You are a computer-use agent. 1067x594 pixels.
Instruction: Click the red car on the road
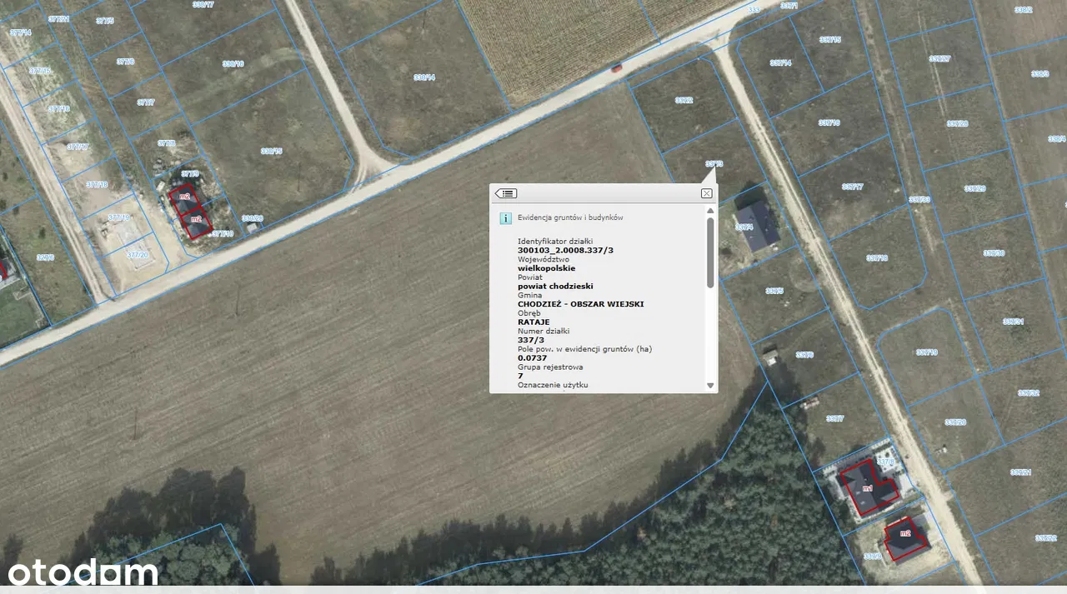[616, 68]
